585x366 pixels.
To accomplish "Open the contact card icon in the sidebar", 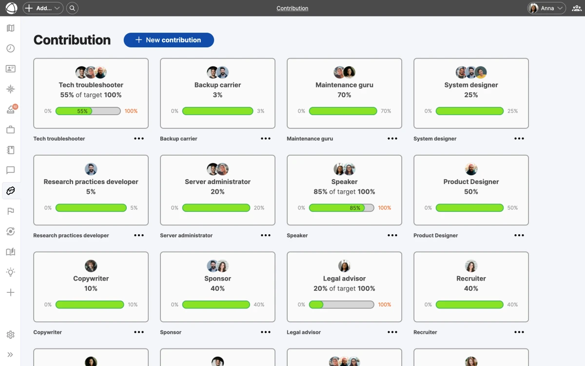I will (10, 68).
